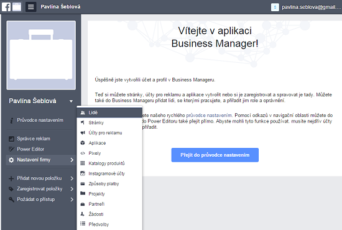The width and height of the screenshot is (342, 230).
Task: Expand the Nastavení firmy chevron
Action: (72, 160)
